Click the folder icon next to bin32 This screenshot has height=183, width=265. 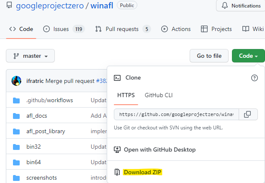(16, 147)
